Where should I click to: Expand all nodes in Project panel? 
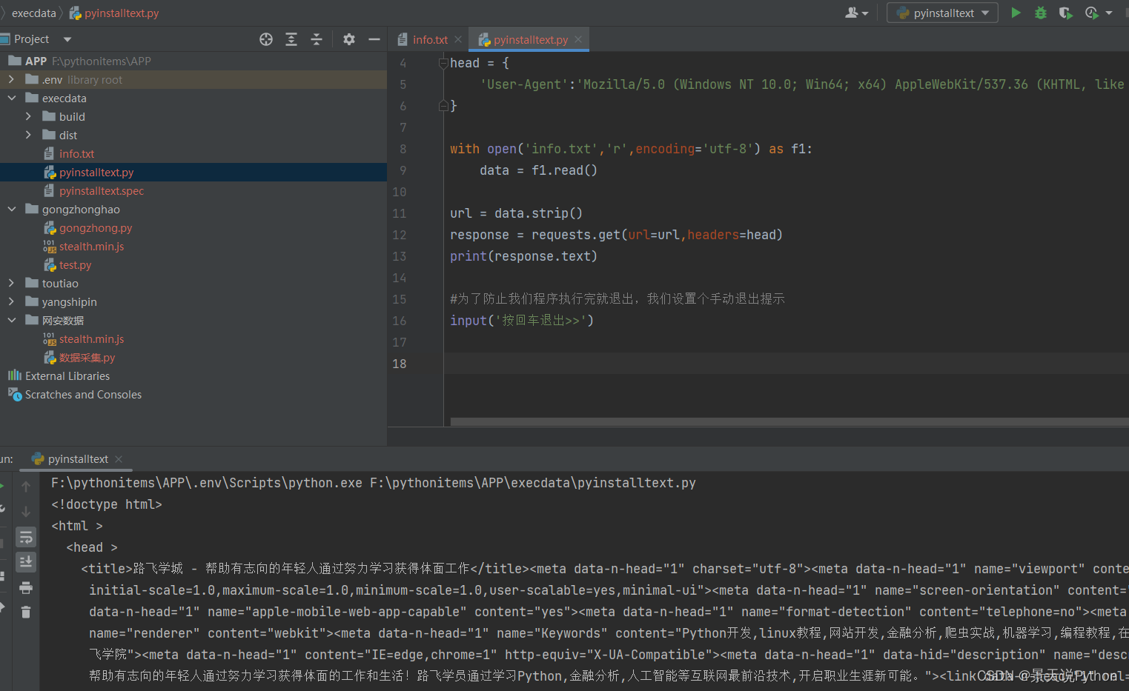291,39
